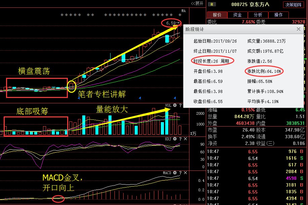Image resolution: width=308 pixels, height=205 pixels.
Task: Switch to the 资金 tab
Action: (237, 15)
